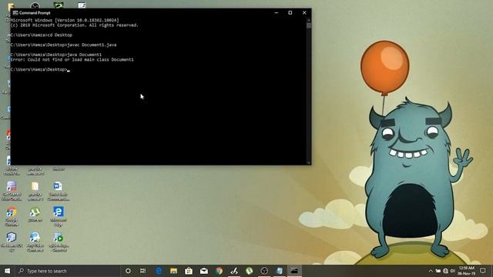Click the Command Prompt scrollbar down arrow
This screenshot has width=493, height=277.
pyautogui.click(x=309, y=162)
